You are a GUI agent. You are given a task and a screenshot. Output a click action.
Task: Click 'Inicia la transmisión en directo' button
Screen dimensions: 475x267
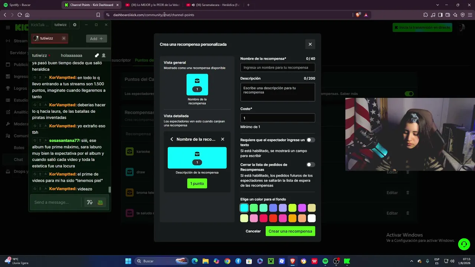tap(422, 27)
